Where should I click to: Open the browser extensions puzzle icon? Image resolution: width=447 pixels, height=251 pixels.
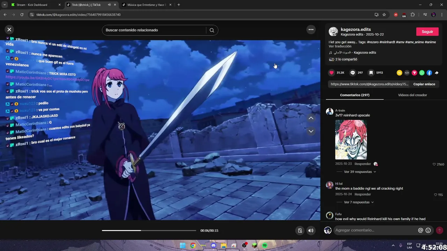click(413, 15)
